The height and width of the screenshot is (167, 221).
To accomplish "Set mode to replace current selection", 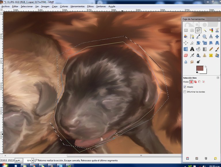I will coord(191,82).
